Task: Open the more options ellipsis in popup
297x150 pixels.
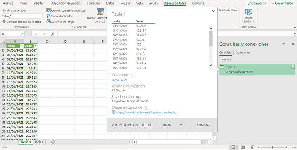Action: pos(181,125)
